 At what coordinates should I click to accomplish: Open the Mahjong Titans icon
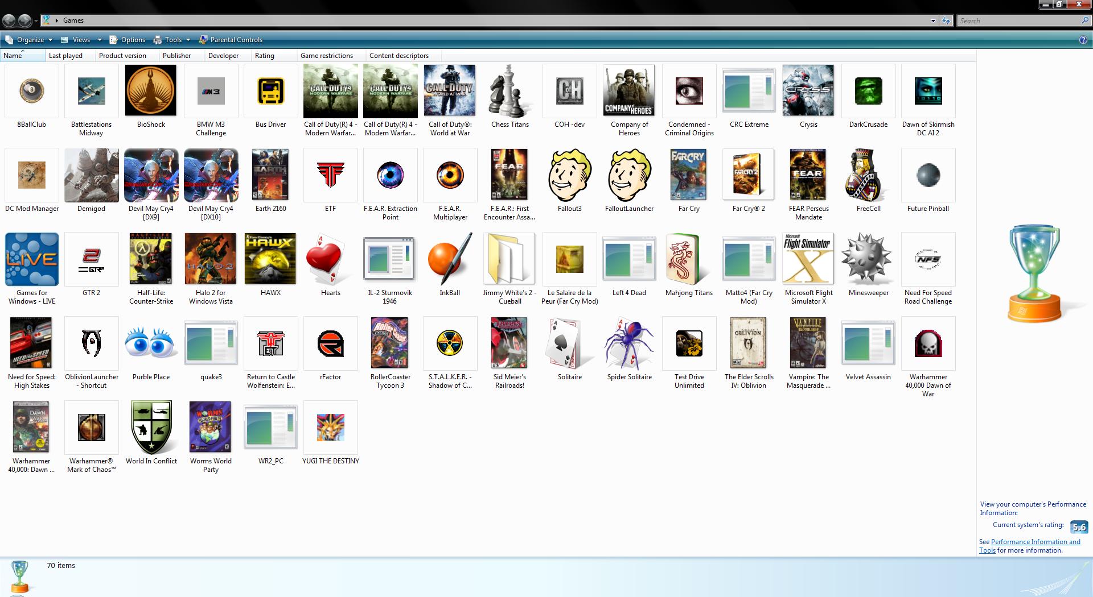(689, 259)
